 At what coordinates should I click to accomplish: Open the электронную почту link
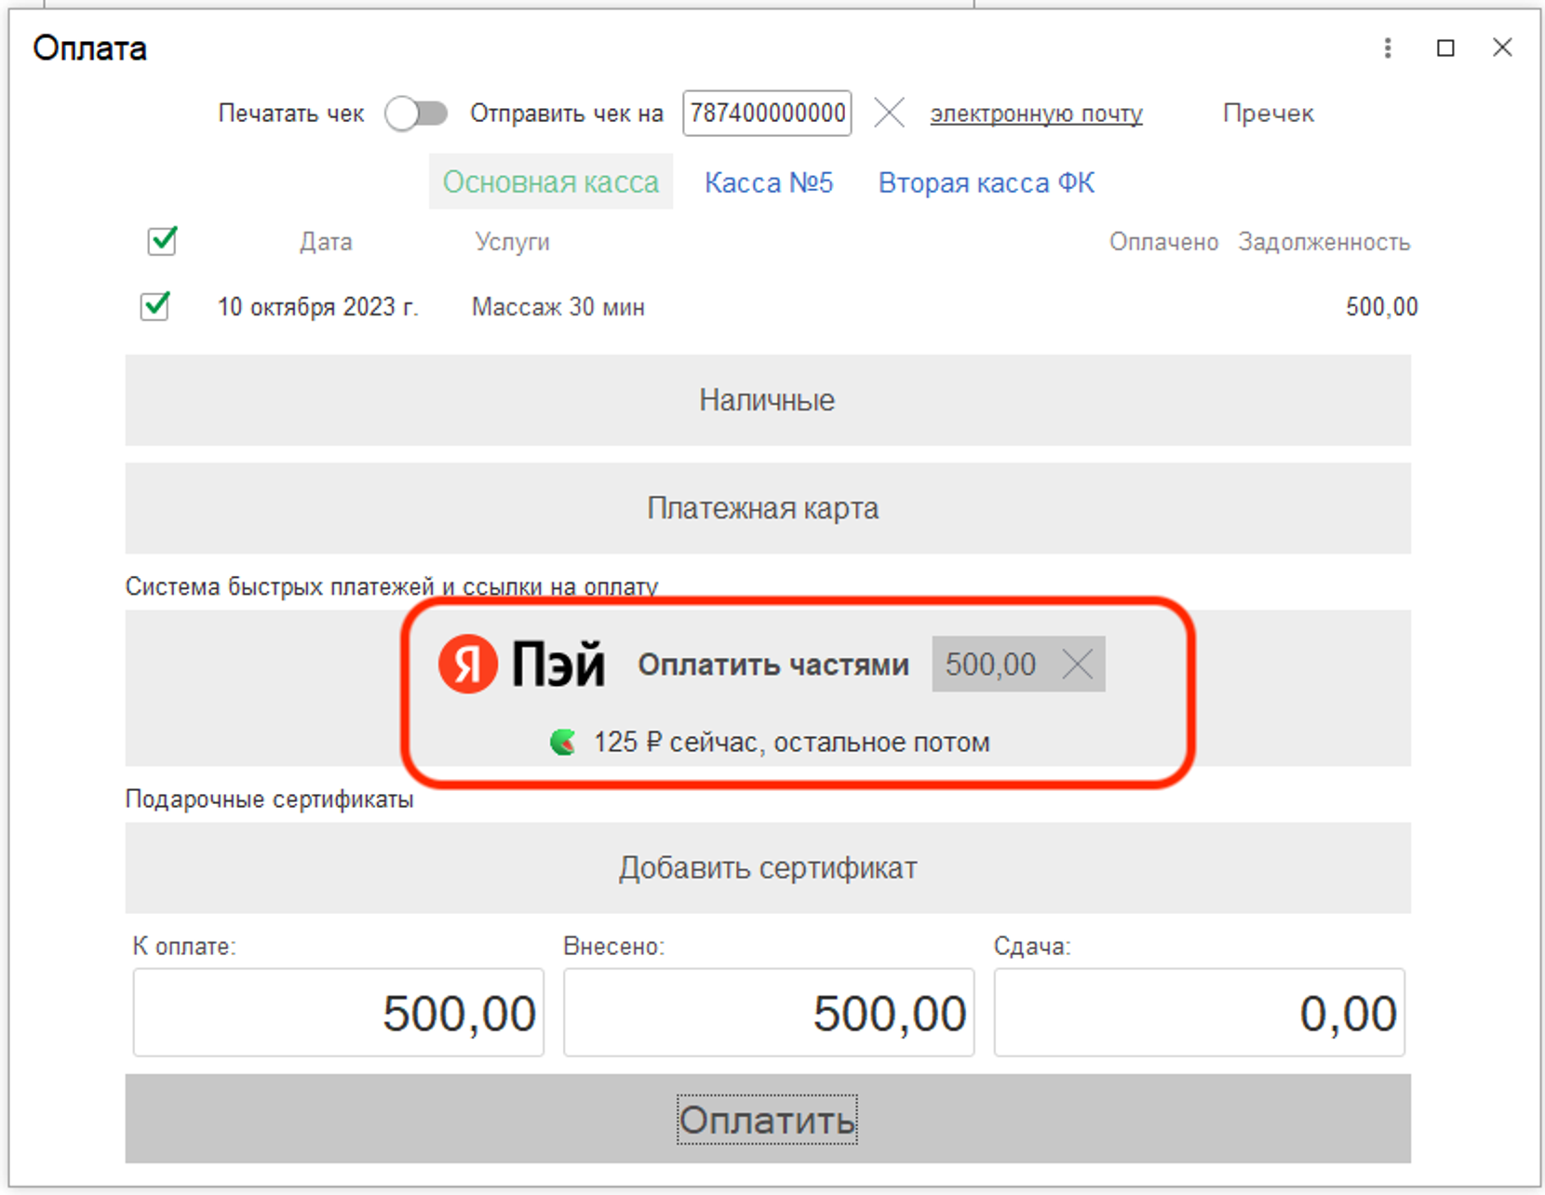pyautogui.click(x=1036, y=114)
